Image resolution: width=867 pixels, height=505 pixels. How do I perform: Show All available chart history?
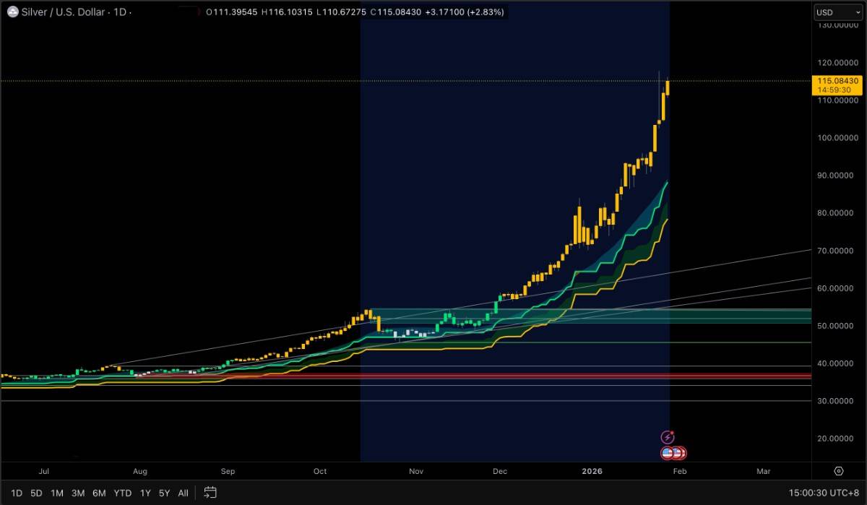pos(183,493)
